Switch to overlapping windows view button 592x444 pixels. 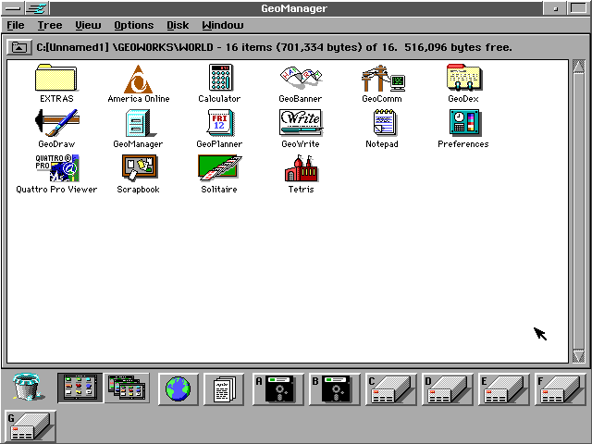coord(127,388)
